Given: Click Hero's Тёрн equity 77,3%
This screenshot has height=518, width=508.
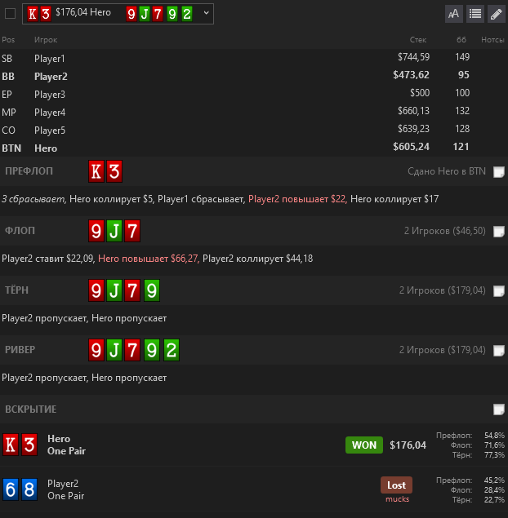Looking at the screenshot, I should coord(494,455).
